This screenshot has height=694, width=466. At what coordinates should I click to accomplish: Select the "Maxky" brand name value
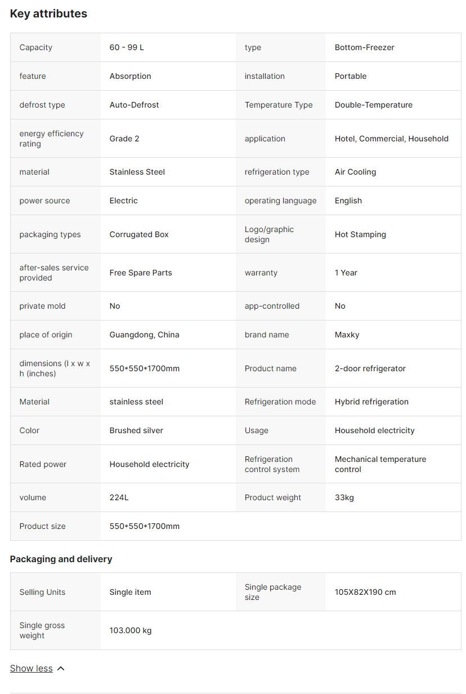tap(347, 335)
